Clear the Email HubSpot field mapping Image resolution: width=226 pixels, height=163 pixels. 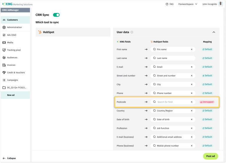[x=192, y=67]
